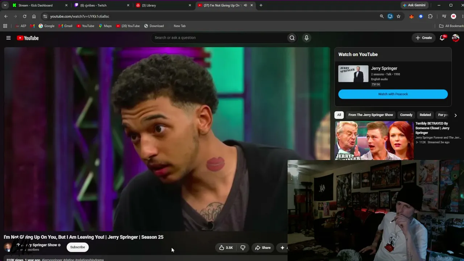Close the Library tab
This screenshot has width=464, height=261.
tap(190, 5)
